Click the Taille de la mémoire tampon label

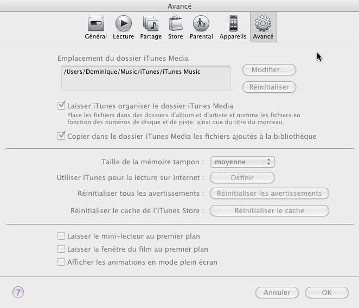coord(153,162)
